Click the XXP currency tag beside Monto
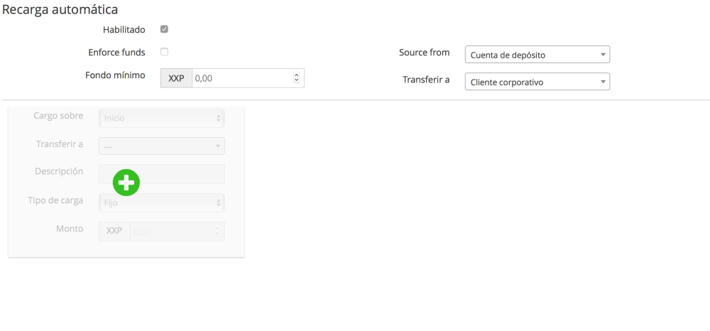Screen dimensions: 710x331 [114, 231]
